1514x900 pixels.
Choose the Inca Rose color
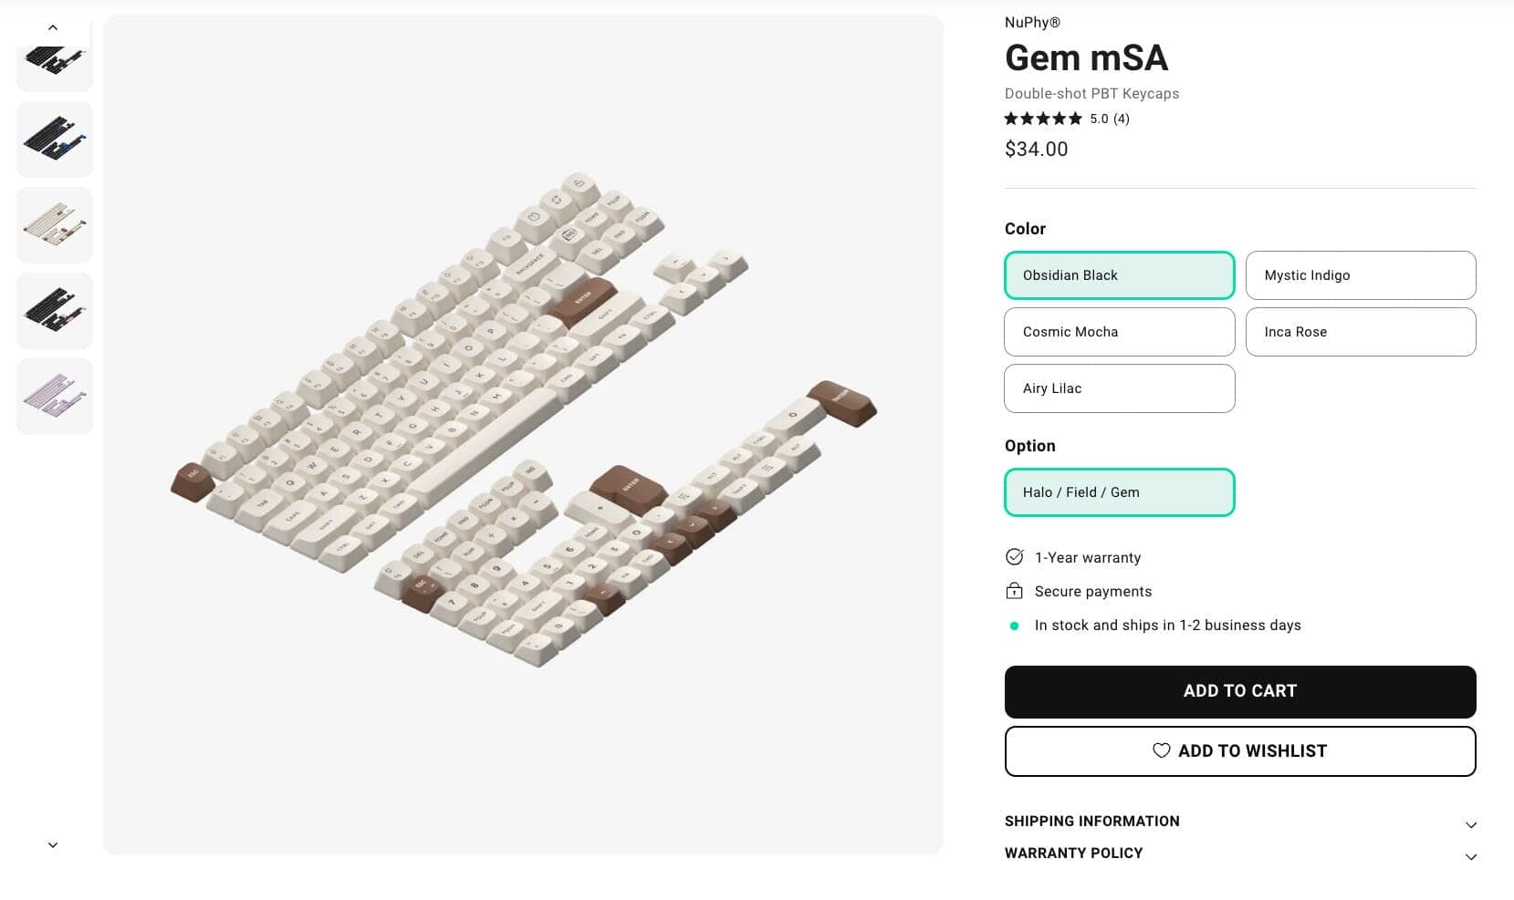click(1360, 332)
